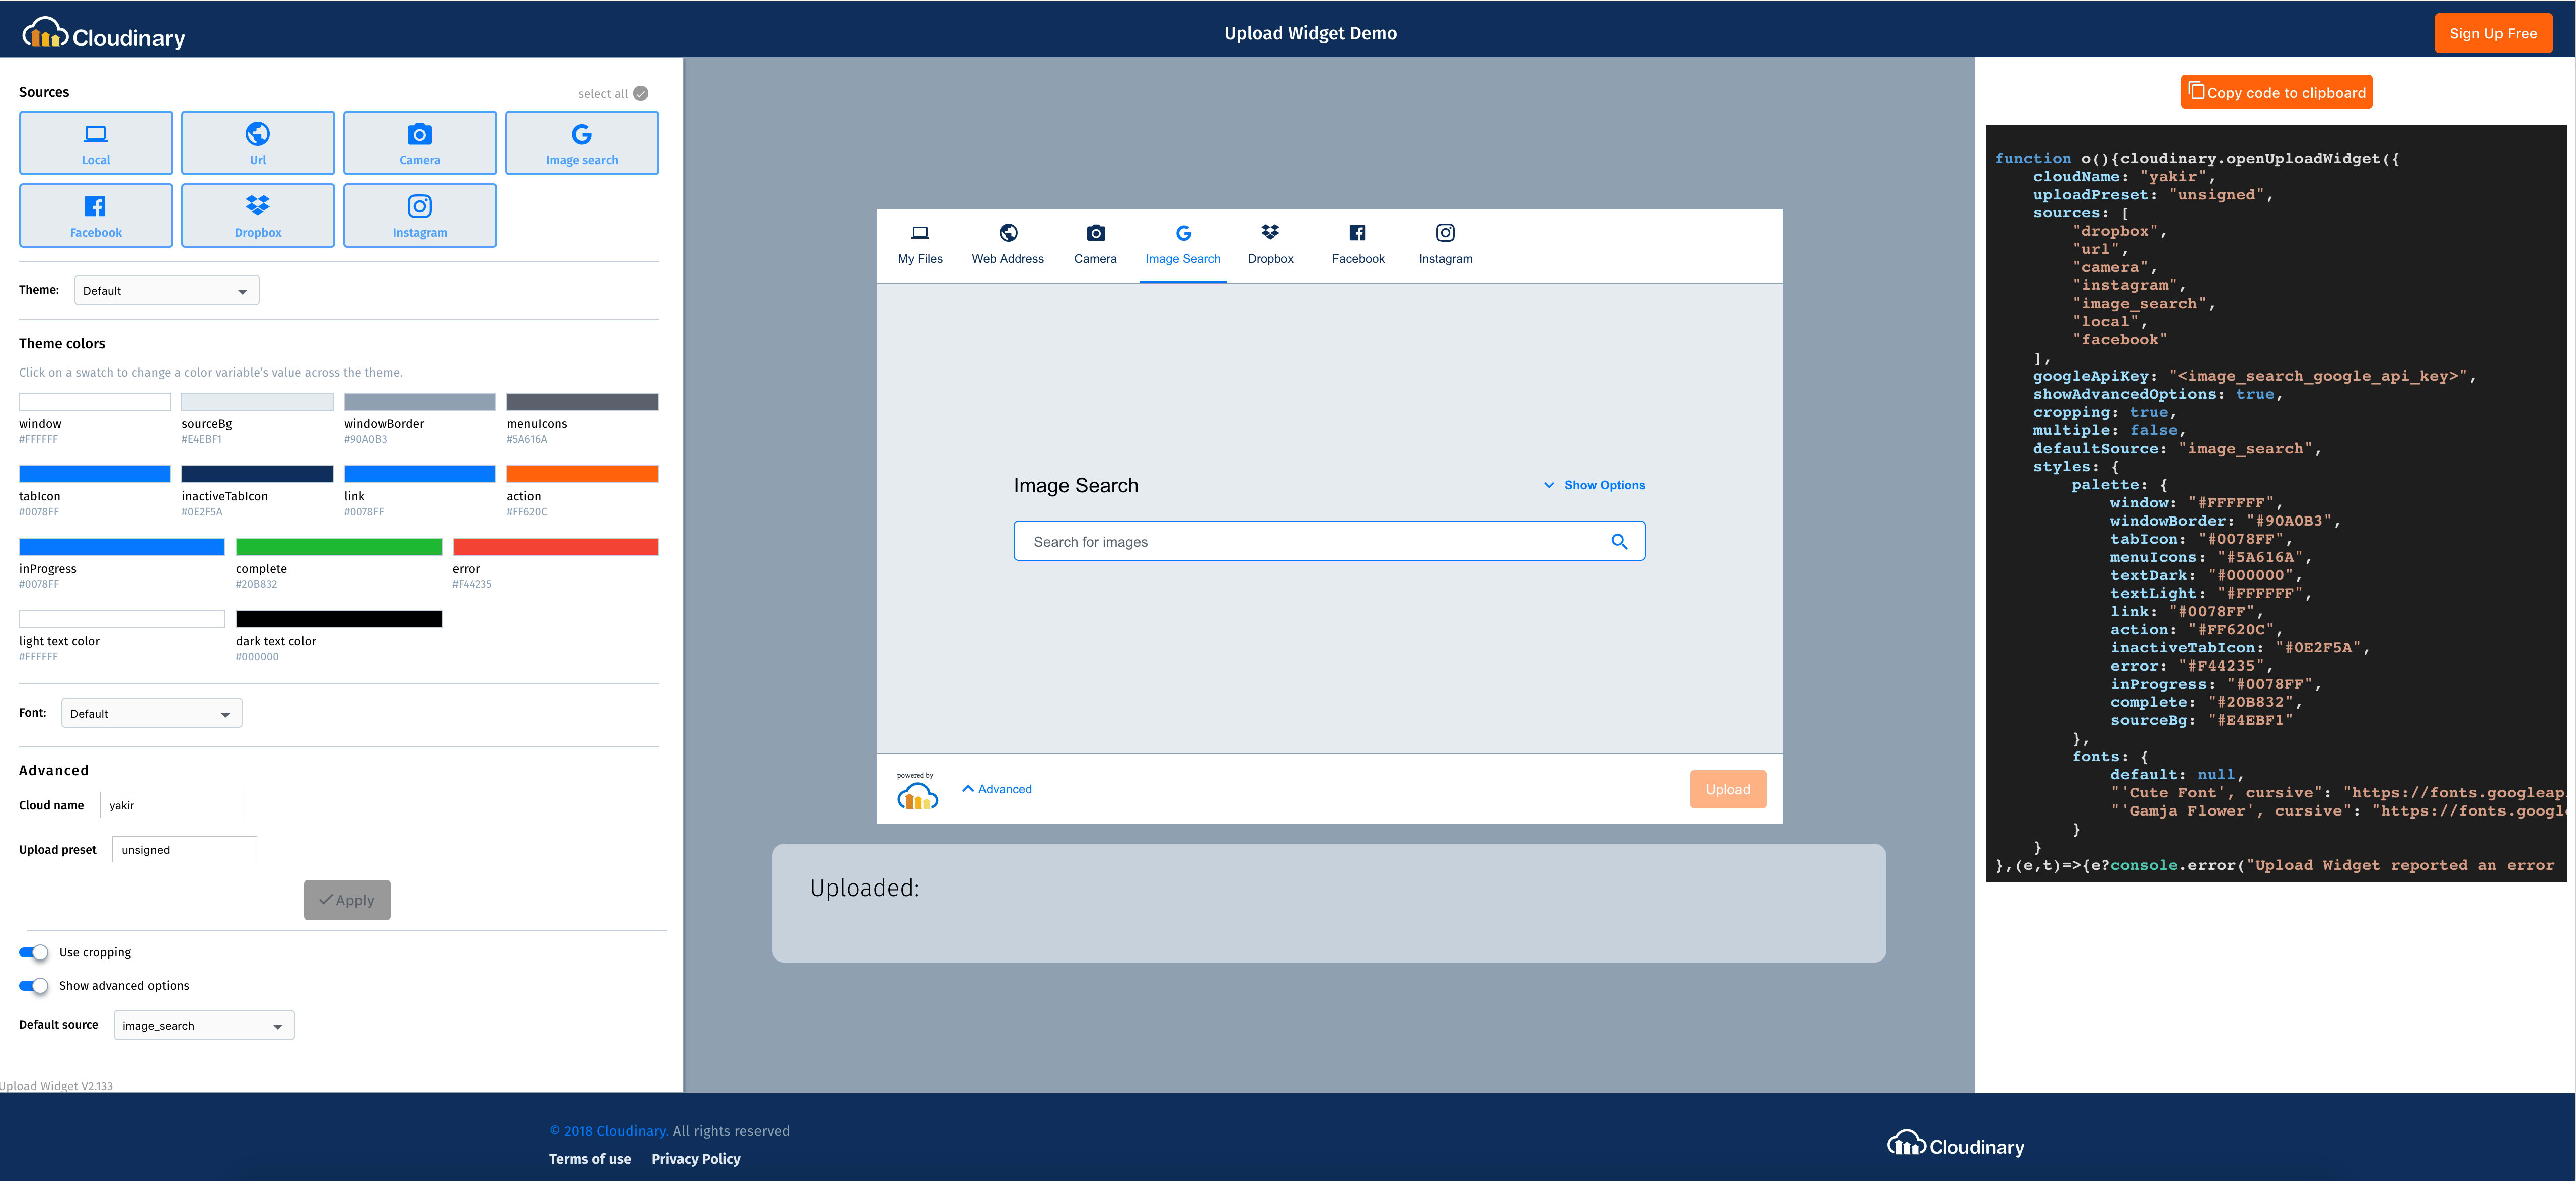
Task: Open Instagram tab in widget
Action: pos(1445,245)
